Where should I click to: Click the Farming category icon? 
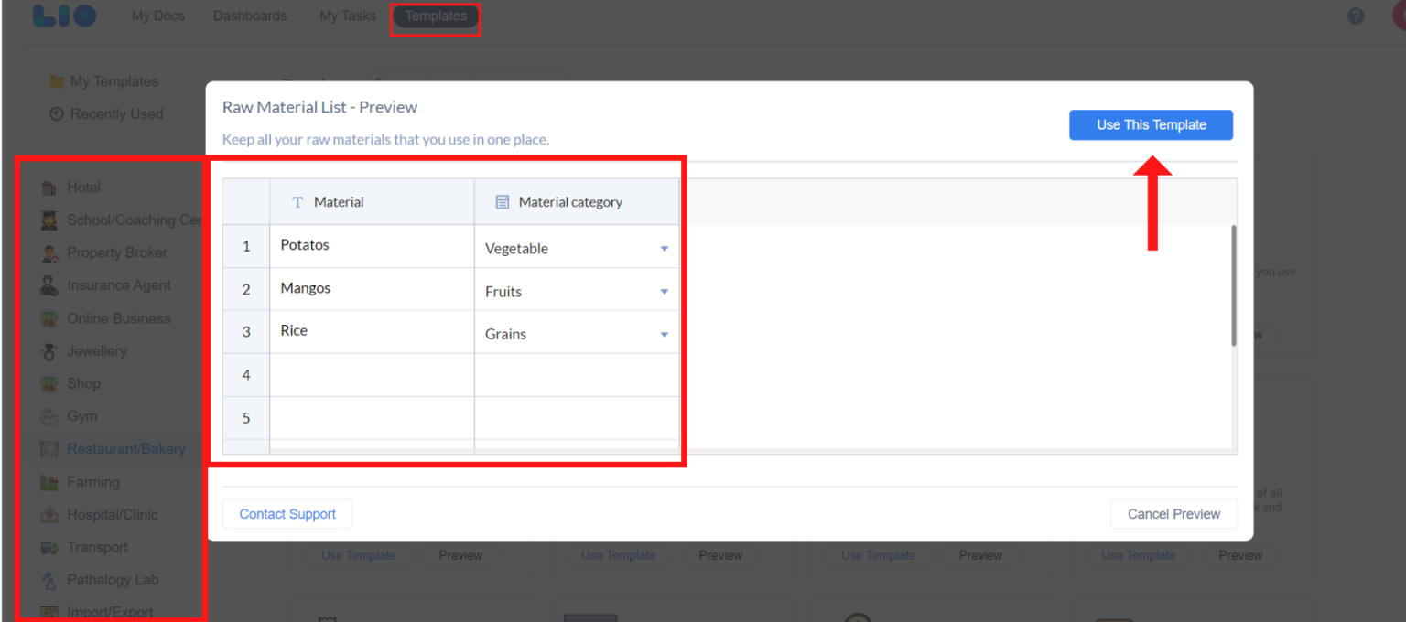pos(49,481)
